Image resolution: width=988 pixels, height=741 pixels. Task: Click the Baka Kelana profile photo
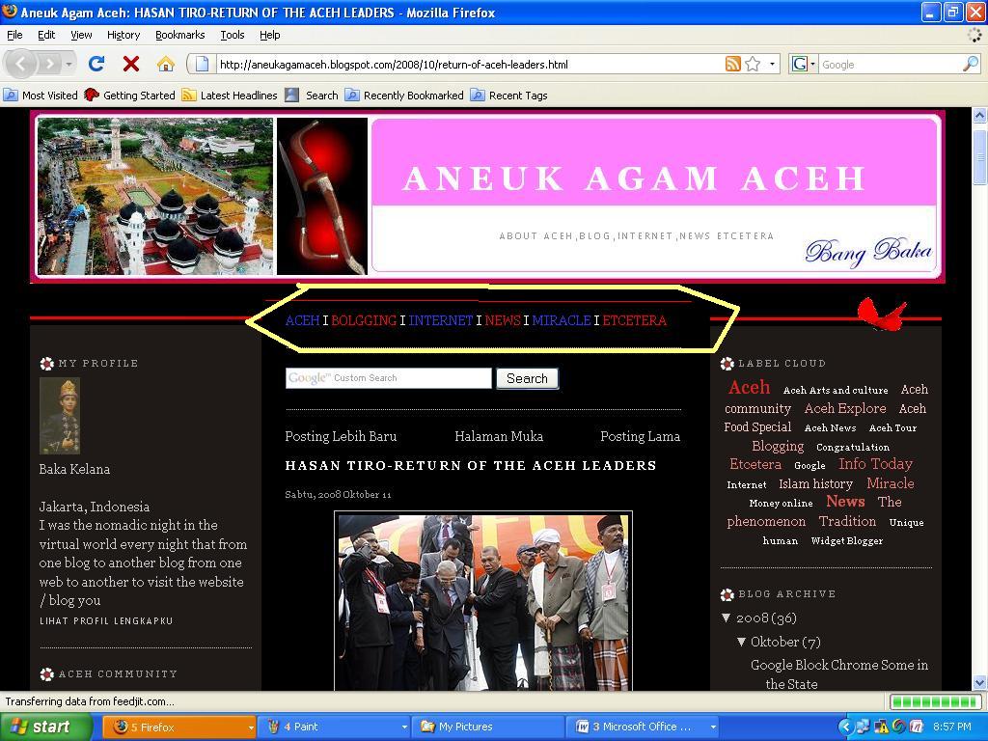(60, 416)
